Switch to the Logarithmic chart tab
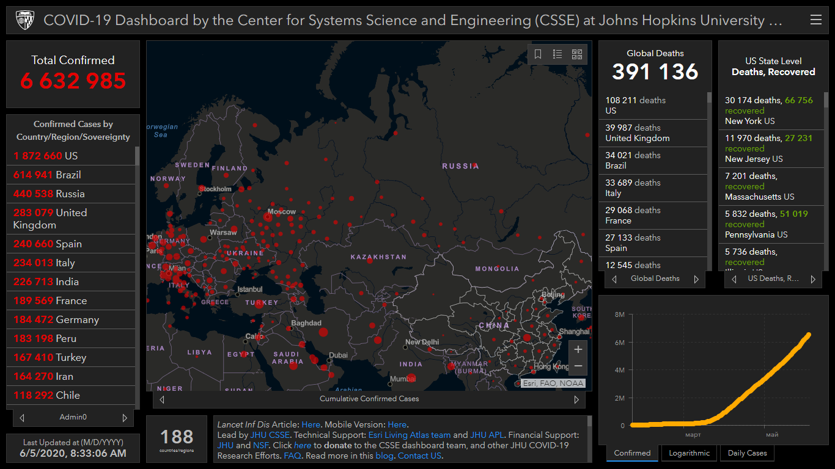Viewport: 835px width, 469px height. pos(689,453)
